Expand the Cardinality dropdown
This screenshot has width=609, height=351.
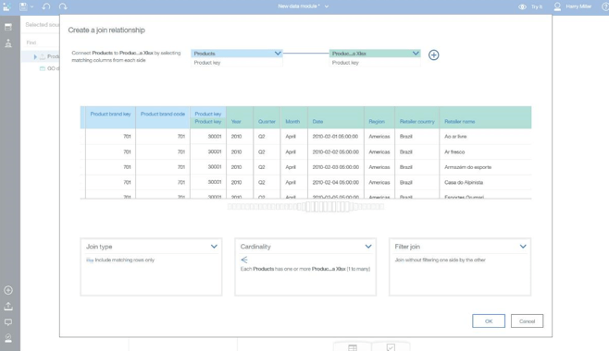[x=368, y=247]
